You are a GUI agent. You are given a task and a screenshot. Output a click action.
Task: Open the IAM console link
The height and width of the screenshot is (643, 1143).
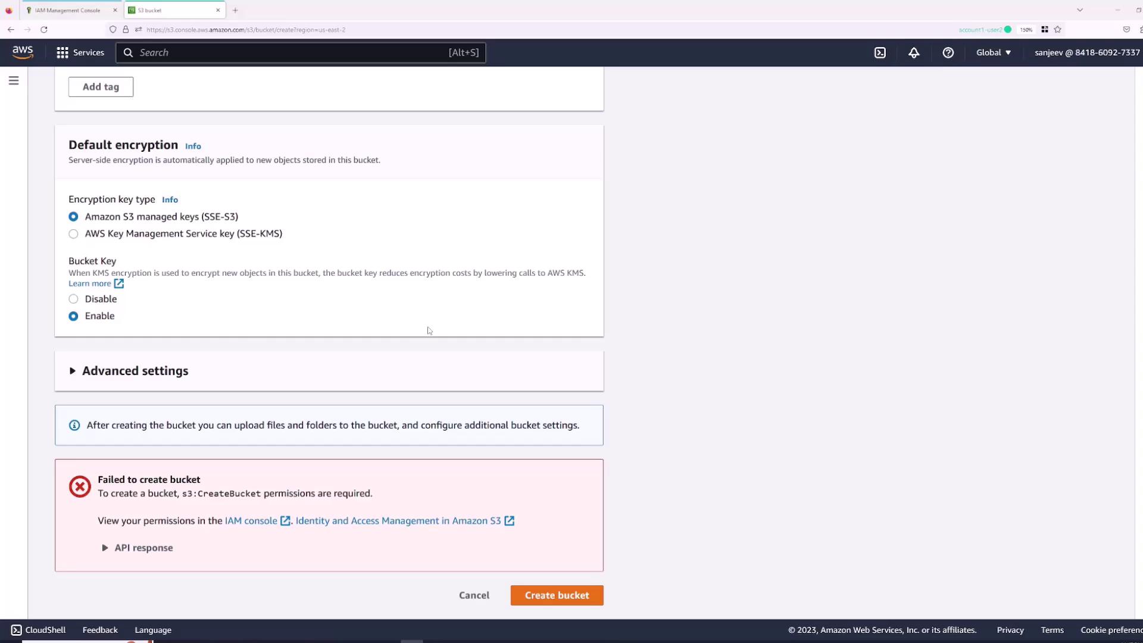[251, 520]
